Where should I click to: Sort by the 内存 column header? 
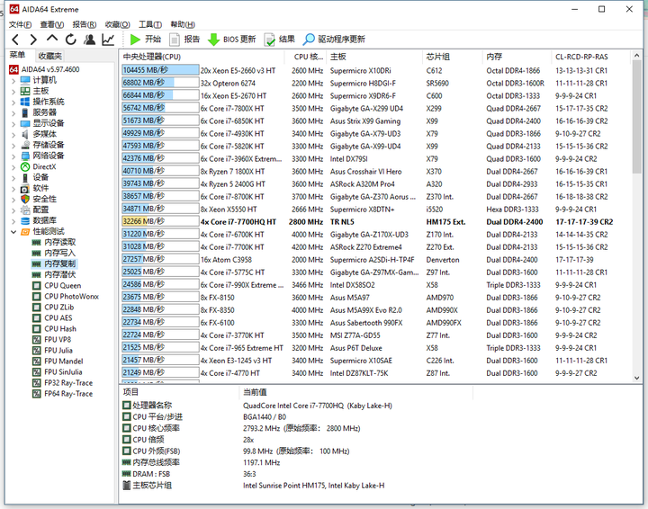tap(517, 57)
